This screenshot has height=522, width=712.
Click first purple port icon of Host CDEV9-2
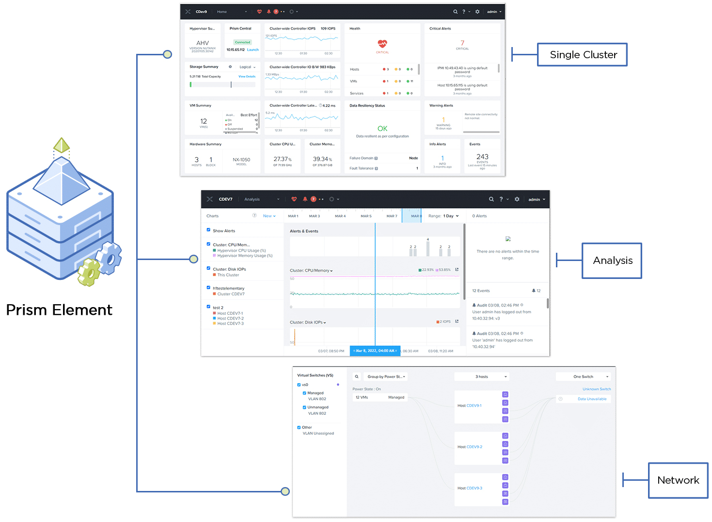[x=505, y=436]
